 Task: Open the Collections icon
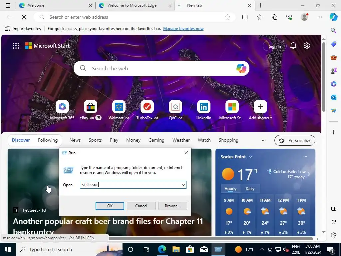tap(274, 17)
